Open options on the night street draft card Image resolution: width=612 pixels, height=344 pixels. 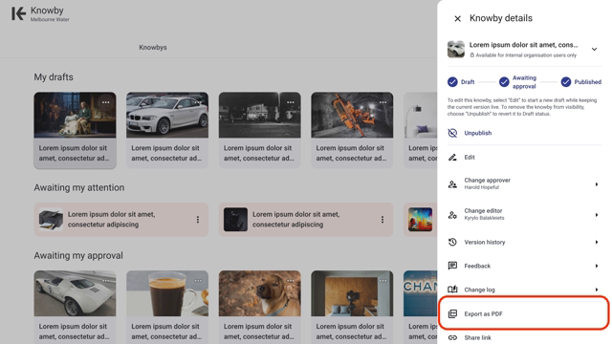pos(291,102)
